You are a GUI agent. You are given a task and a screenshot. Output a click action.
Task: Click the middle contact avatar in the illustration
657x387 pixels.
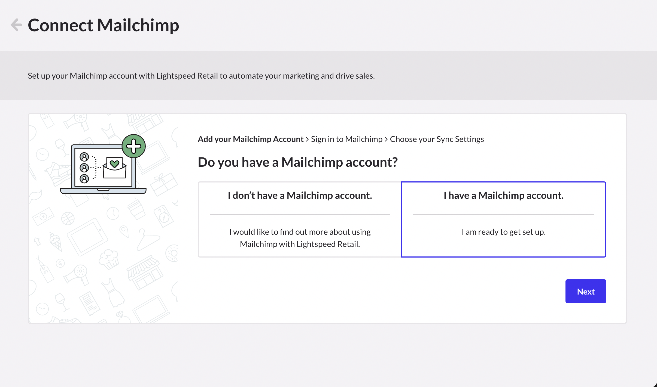[84, 168]
